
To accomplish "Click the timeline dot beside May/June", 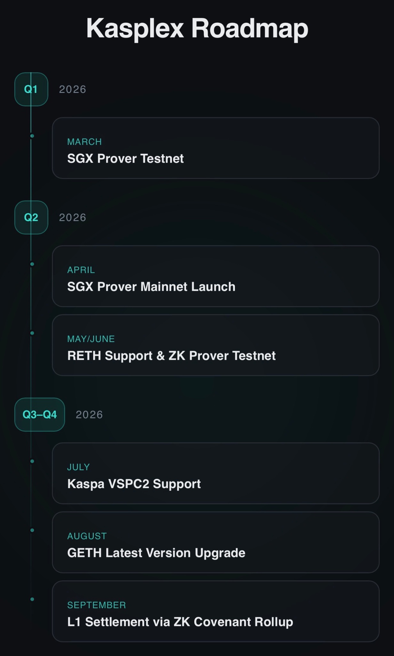I will 32,333.
